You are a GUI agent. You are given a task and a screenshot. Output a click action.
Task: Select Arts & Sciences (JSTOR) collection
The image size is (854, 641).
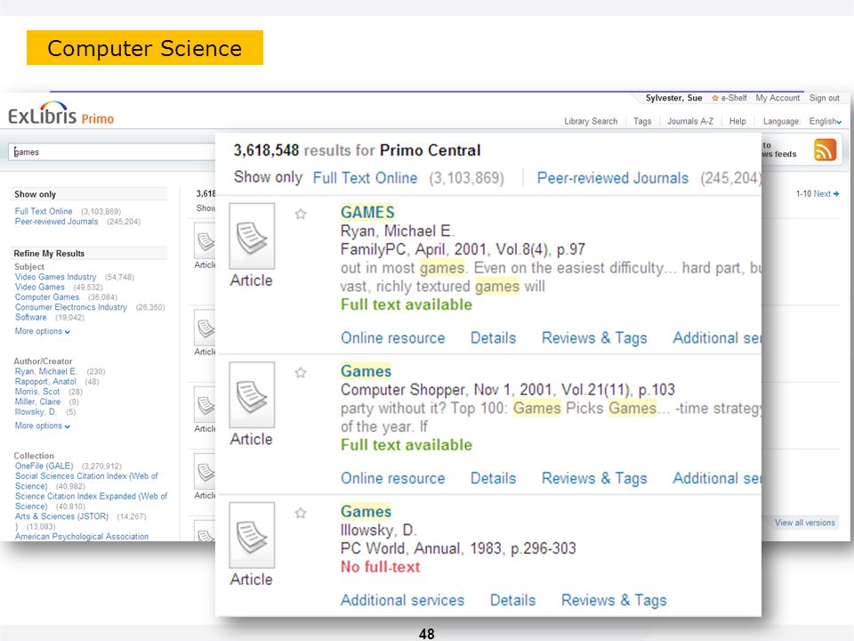pos(61,516)
